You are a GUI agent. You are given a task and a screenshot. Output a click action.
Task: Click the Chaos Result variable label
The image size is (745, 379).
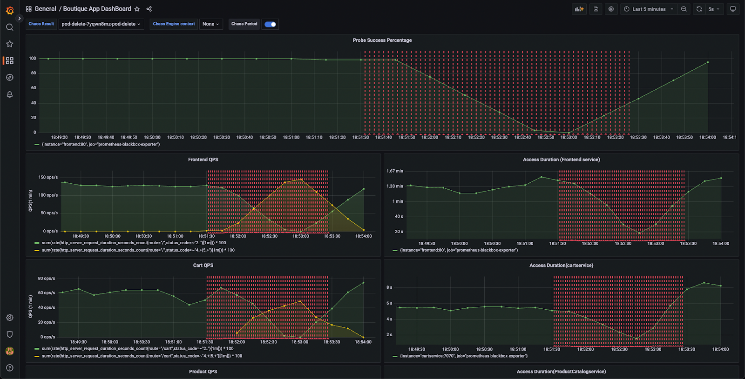coord(41,24)
